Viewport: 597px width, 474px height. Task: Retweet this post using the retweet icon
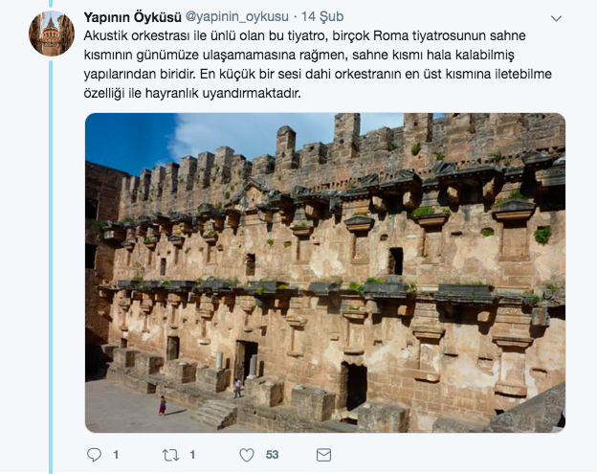pyautogui.click(x=170, y=455)
